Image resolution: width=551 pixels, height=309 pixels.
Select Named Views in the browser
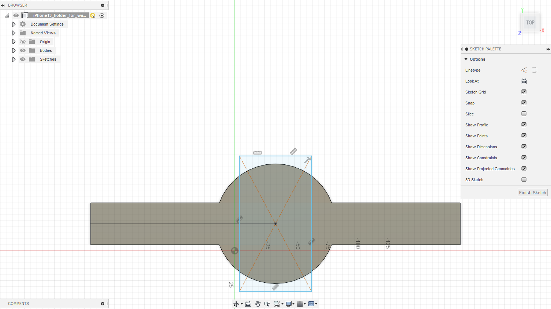[43, 33]
